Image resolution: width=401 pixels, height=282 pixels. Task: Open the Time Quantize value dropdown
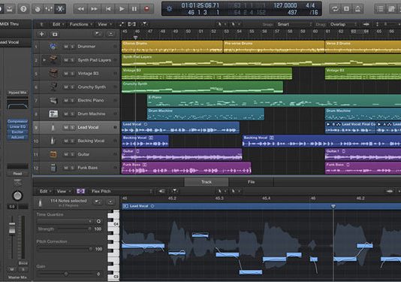65,221
